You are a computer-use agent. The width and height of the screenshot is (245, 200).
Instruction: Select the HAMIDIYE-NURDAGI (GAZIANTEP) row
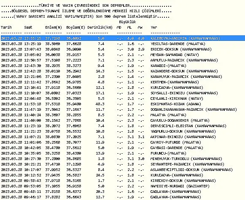click(x=105, y=186)
